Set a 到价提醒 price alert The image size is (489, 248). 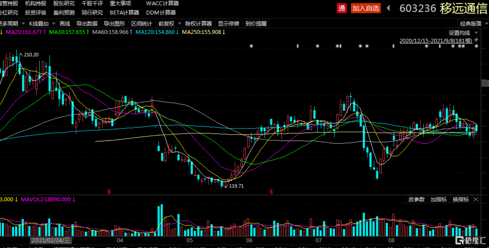click(256, 23)
